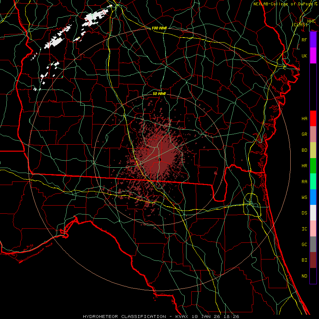The image size is (319, 319).
Task: Click the Hydrometeor Classification KVAX title caption
Action: tap(161, 317)
